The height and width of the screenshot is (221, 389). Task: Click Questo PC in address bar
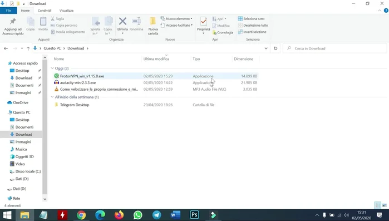pyautogui.click(x=52, y=48)
